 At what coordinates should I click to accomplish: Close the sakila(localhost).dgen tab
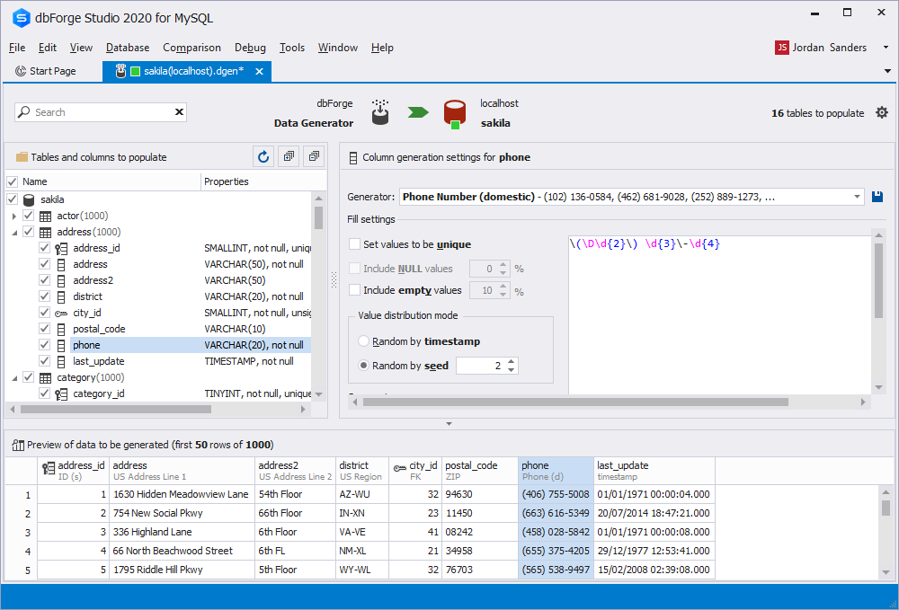(x=259, y=71)
